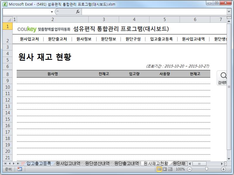
Task: Switch to Normal view icon in status bar
Action: tap(159, 169)
